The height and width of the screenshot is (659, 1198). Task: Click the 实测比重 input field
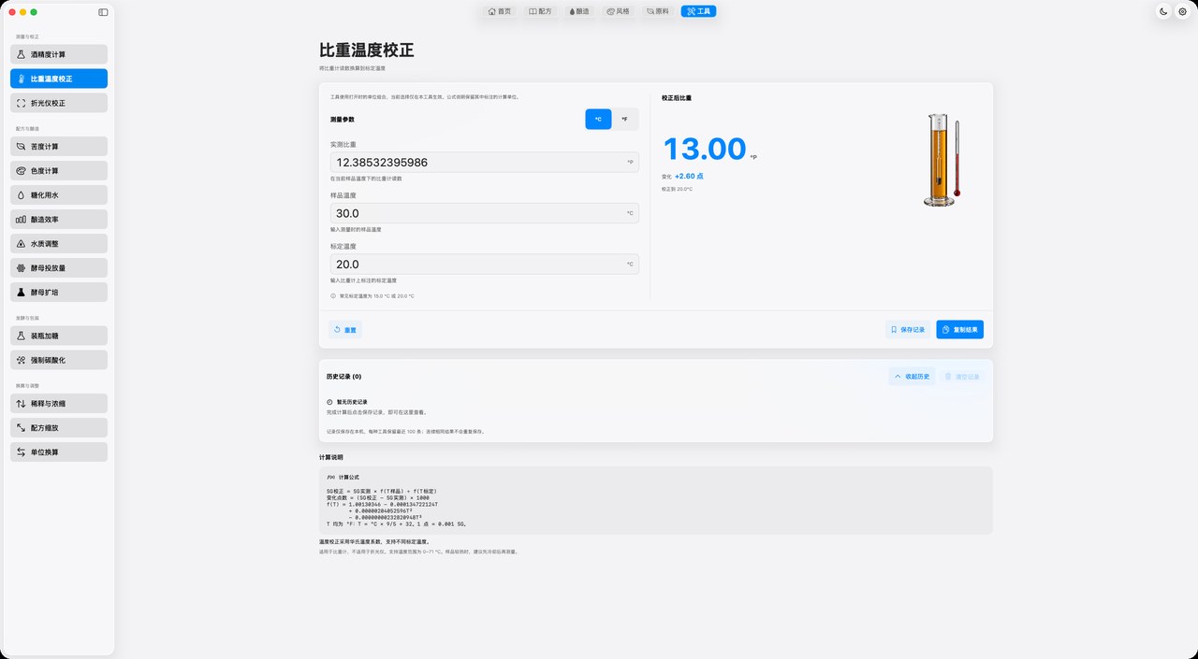coord(485,163)
